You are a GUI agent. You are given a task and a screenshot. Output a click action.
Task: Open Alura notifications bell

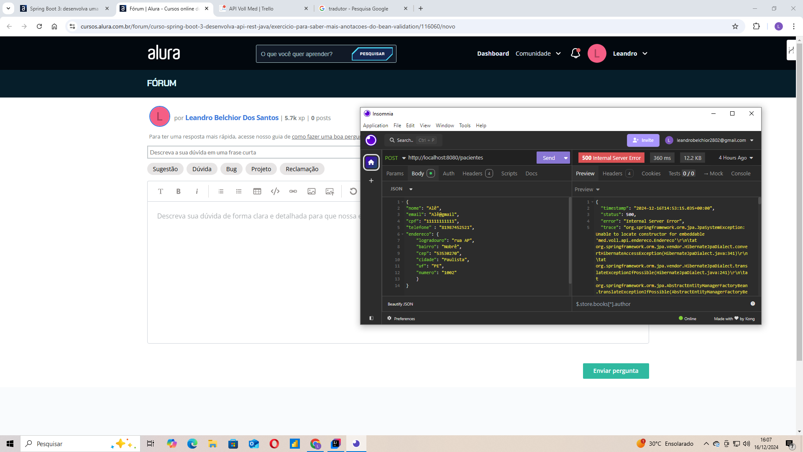[x=575, y=54]
